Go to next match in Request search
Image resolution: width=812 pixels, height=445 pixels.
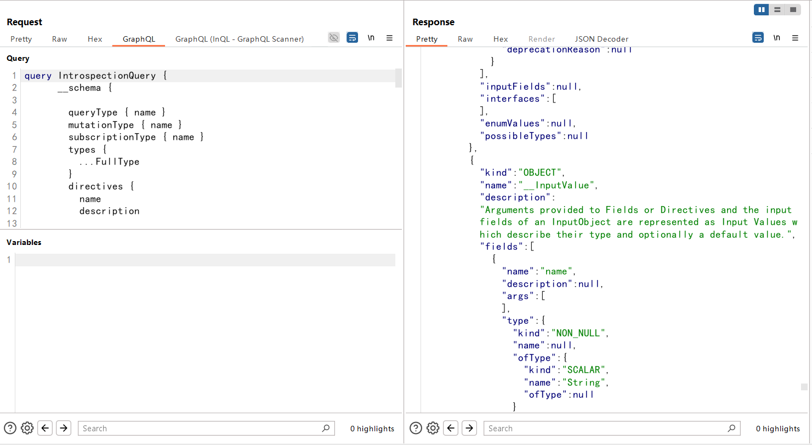point(64,428)
